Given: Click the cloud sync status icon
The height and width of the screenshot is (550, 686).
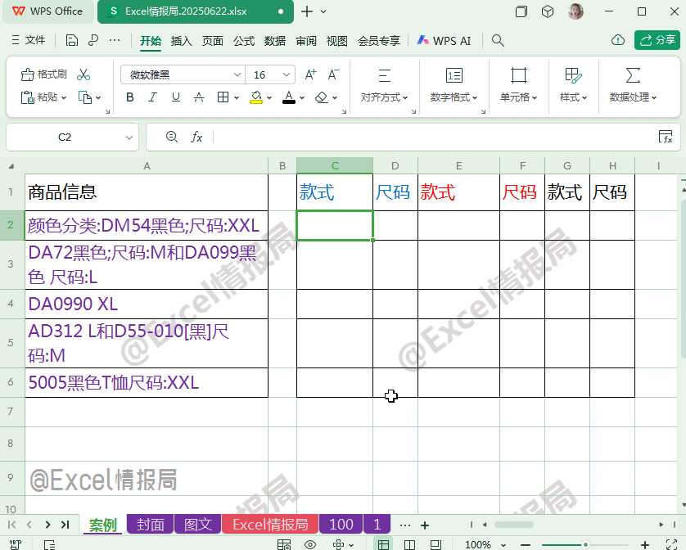Looking at the screenshot, I should [x=618, y=40].
